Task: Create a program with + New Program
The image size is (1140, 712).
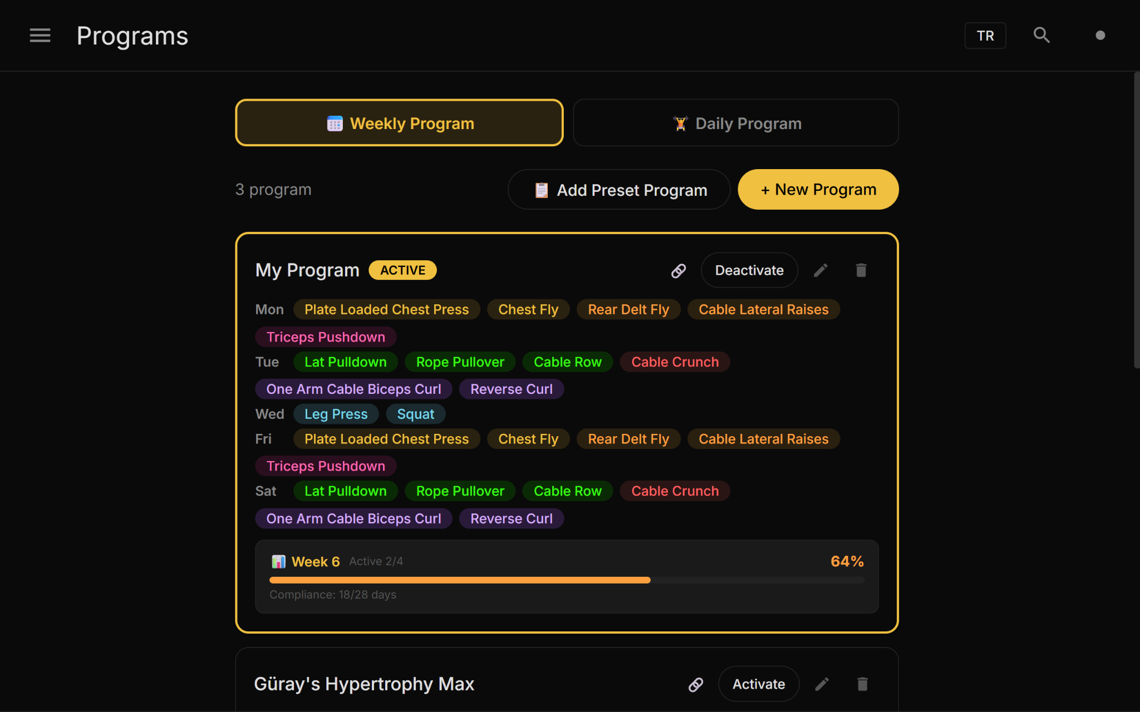Action: tap(818, 190)
